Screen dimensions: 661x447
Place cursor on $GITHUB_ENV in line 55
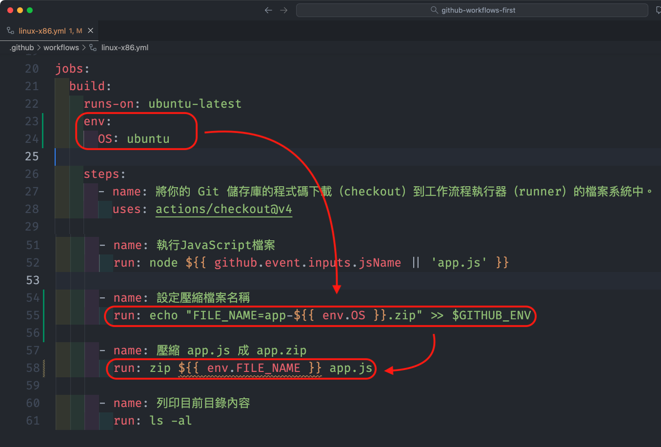[x=491, y=315]
